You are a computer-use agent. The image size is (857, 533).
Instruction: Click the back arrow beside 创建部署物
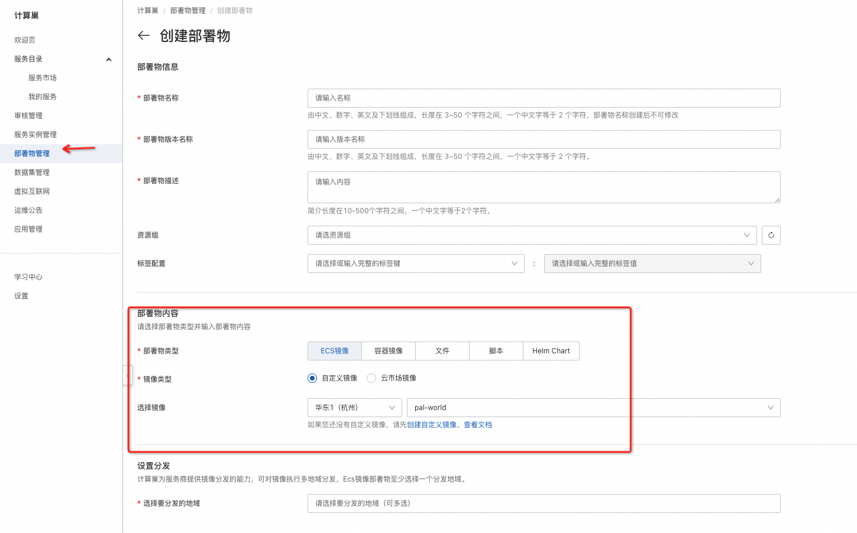144,35
